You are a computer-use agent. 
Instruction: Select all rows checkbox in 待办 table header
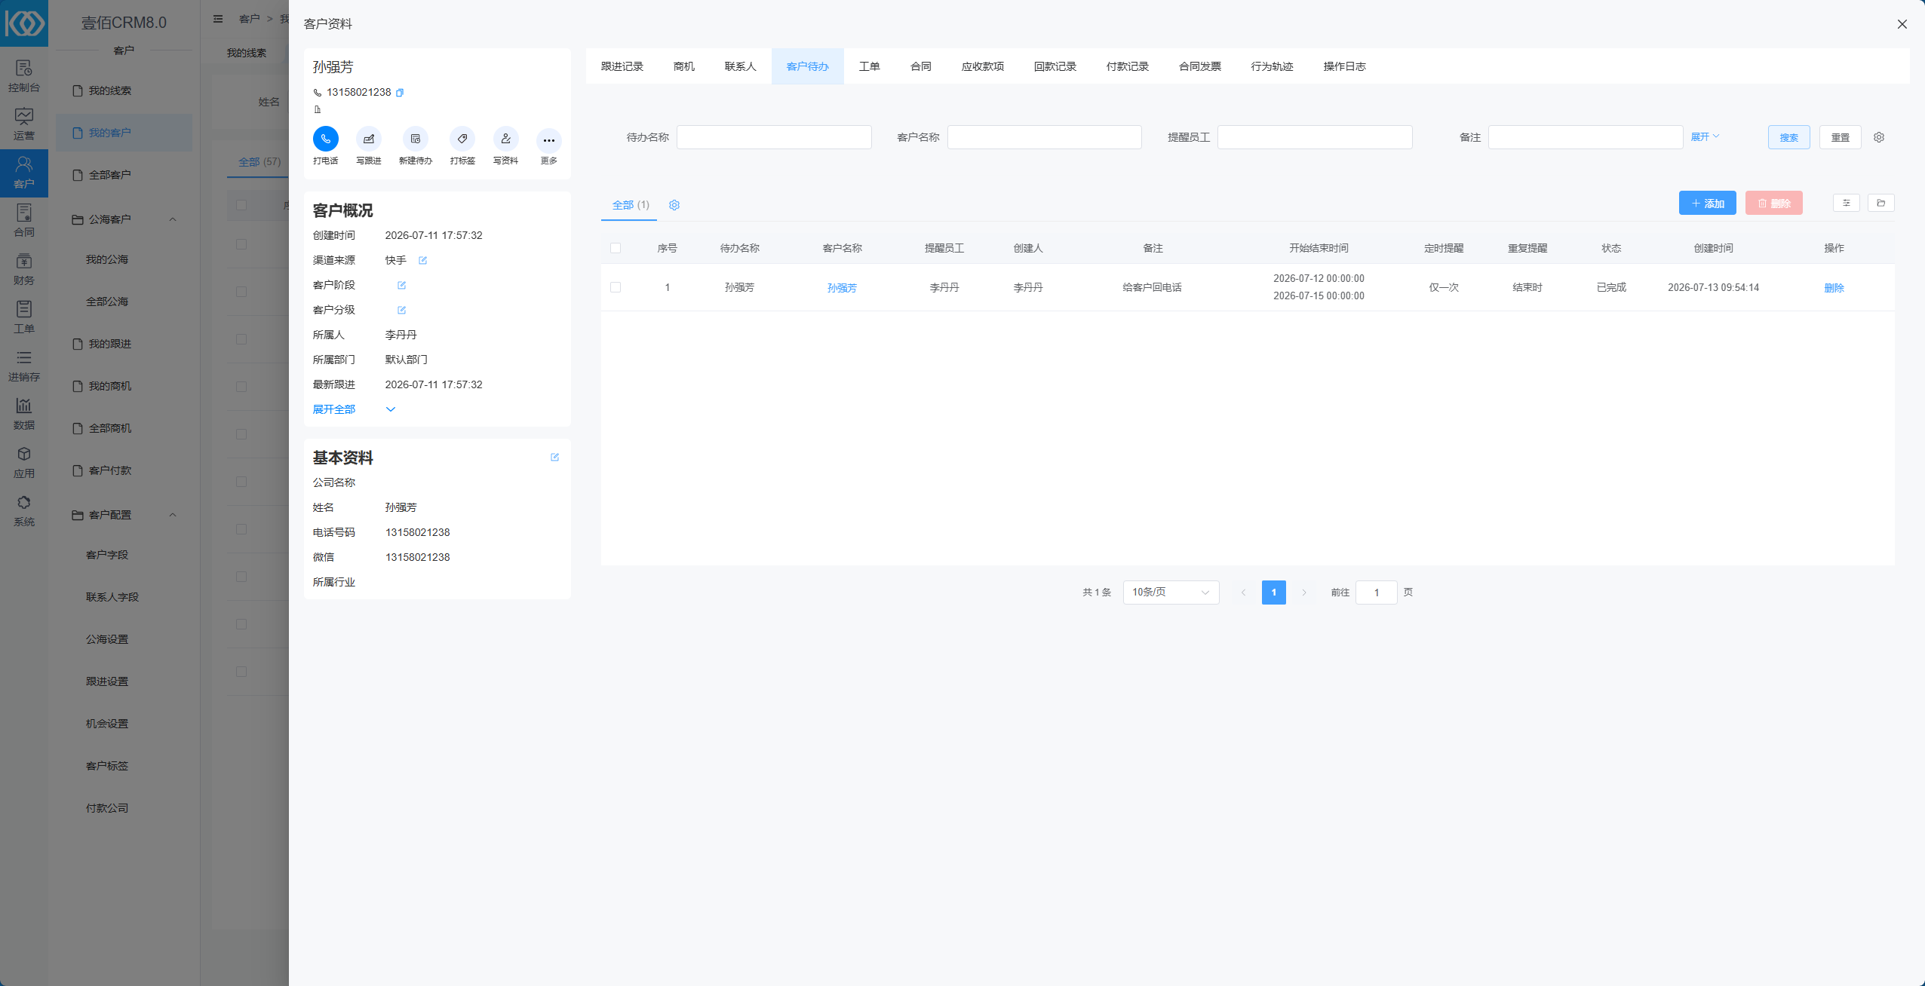click(x=616, y=248)
